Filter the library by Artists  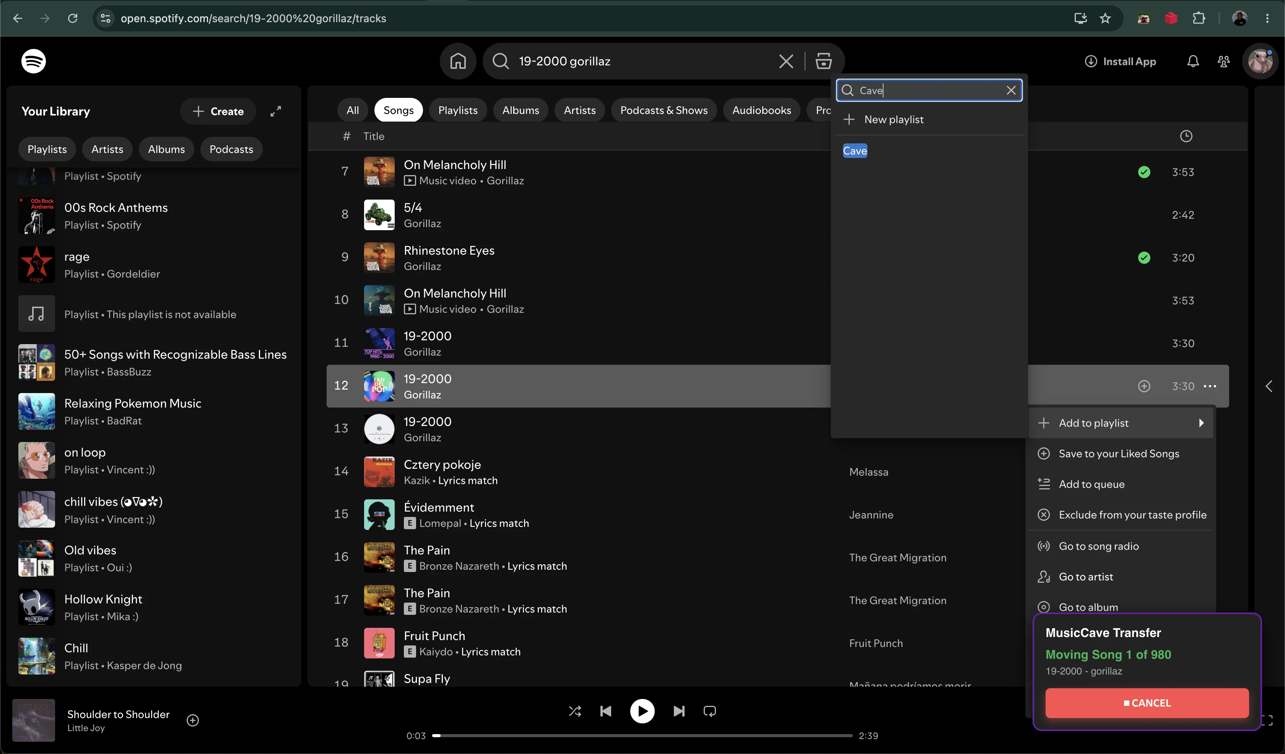click(107, 149)
